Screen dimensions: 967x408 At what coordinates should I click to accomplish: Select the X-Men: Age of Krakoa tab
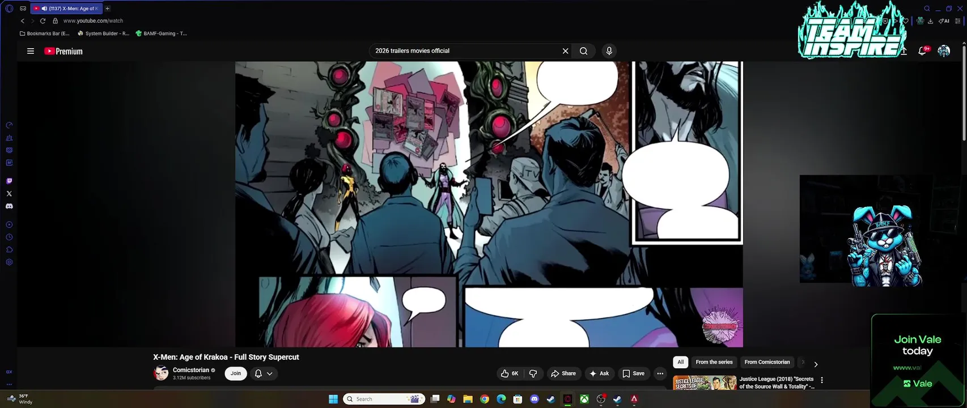(x=66, y=8)
